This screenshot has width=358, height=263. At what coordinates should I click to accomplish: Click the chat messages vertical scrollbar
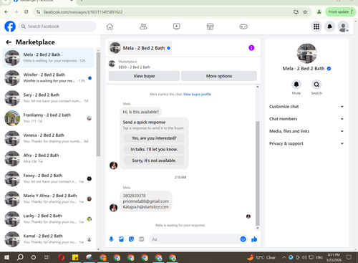257,173
